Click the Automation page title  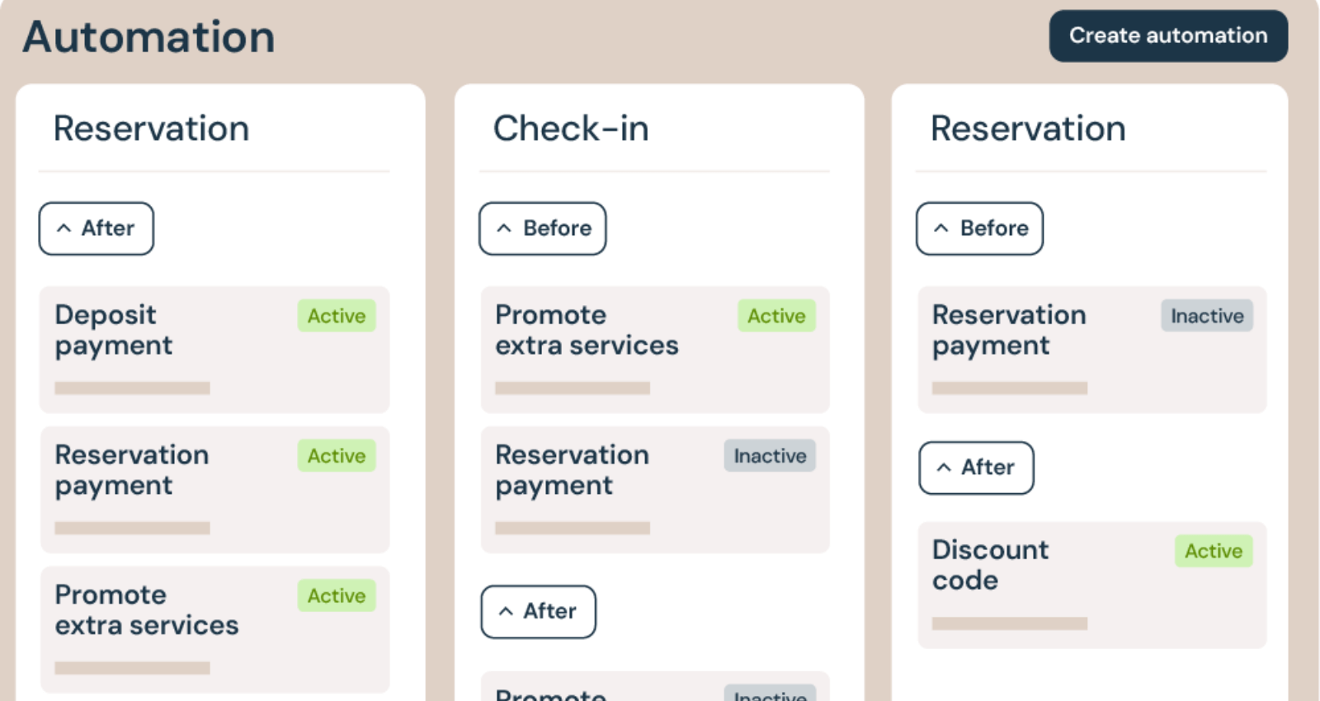(x=148, y=37)
